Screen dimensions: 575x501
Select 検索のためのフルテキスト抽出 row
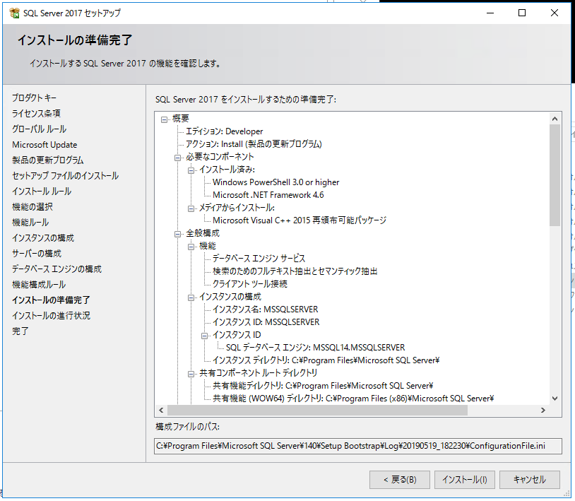295,271
